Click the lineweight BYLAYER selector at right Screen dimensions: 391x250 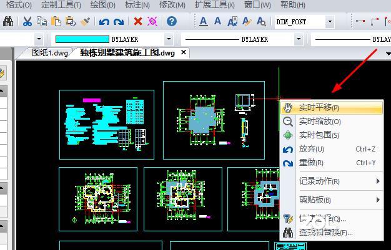tap(352, 39)
